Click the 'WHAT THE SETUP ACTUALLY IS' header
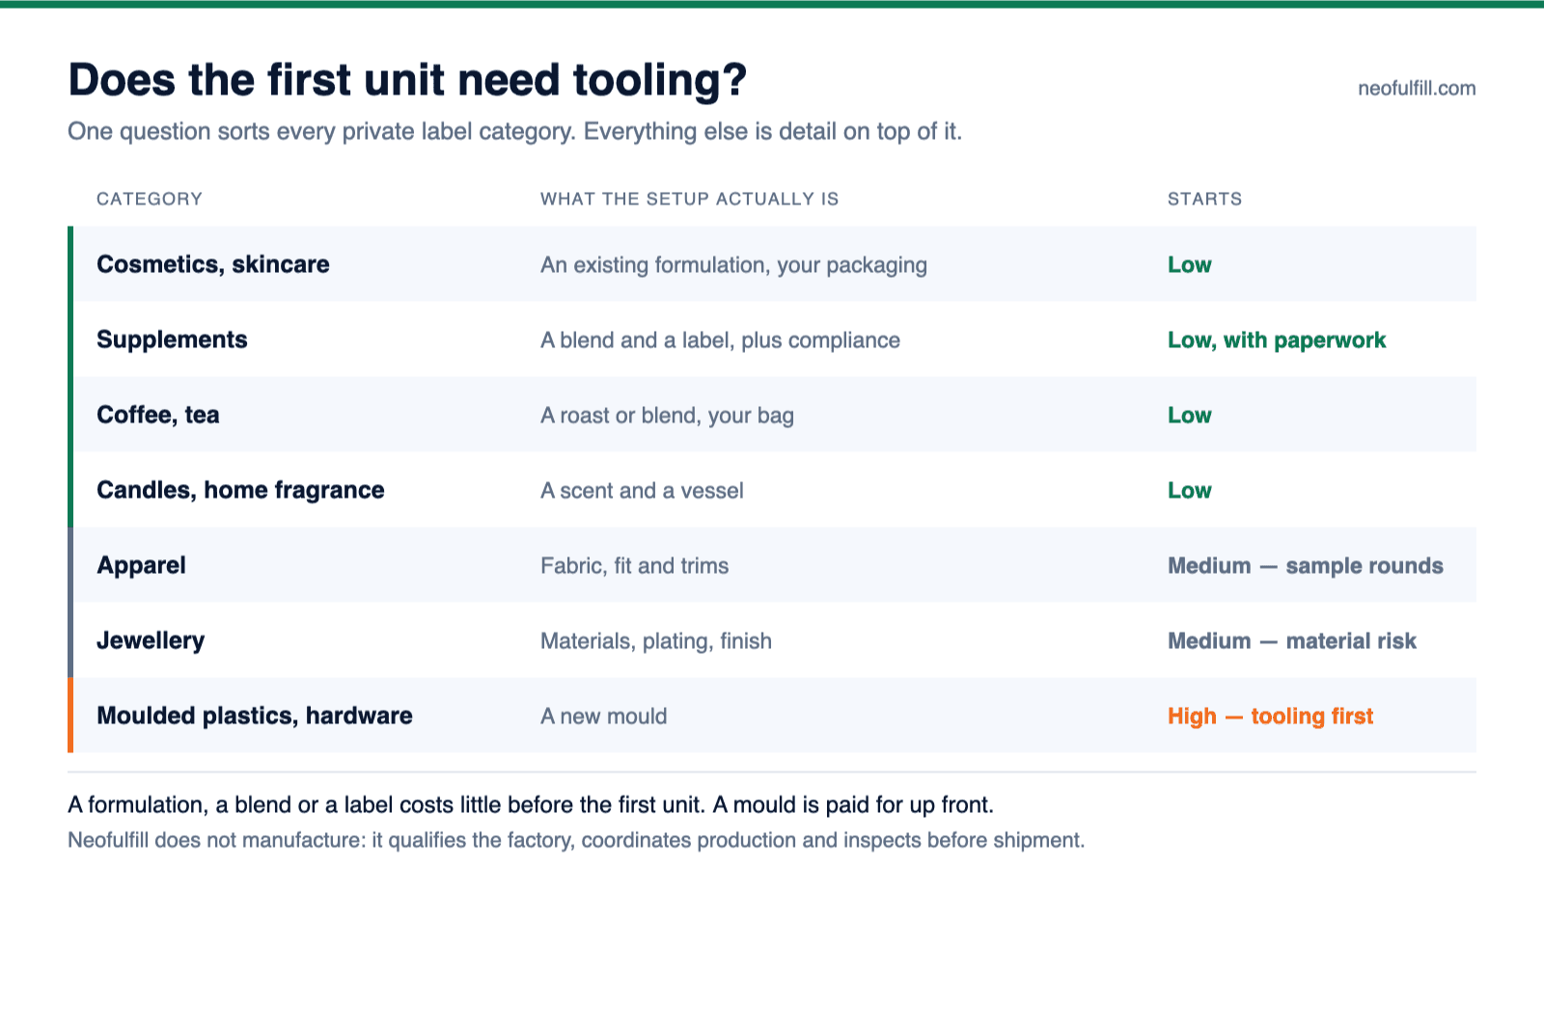This screenshot has width=1544, height=1029. 689,199
